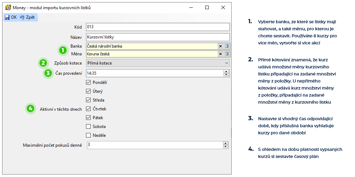Open the Měna selection list icon
This screenshot has width=355, height=177.
pos(227,54)
